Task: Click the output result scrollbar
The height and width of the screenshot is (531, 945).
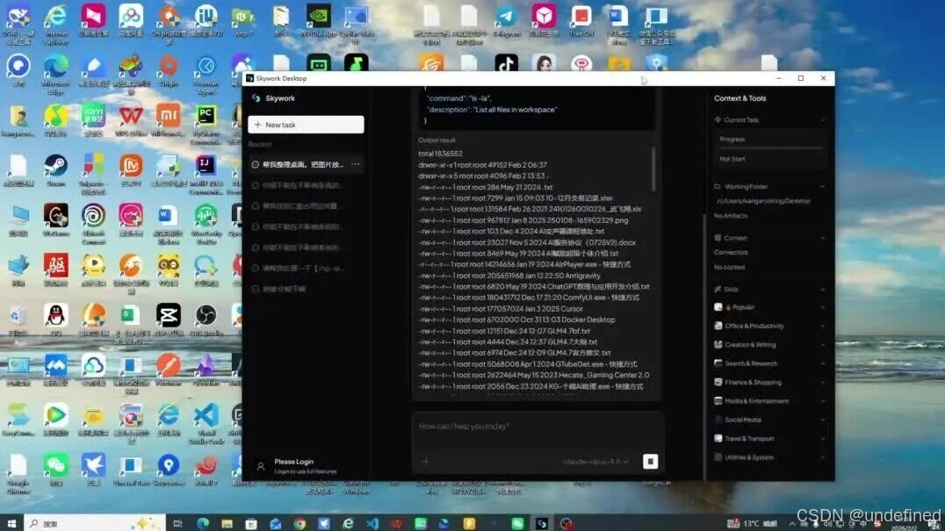Action: coord(653,170)
